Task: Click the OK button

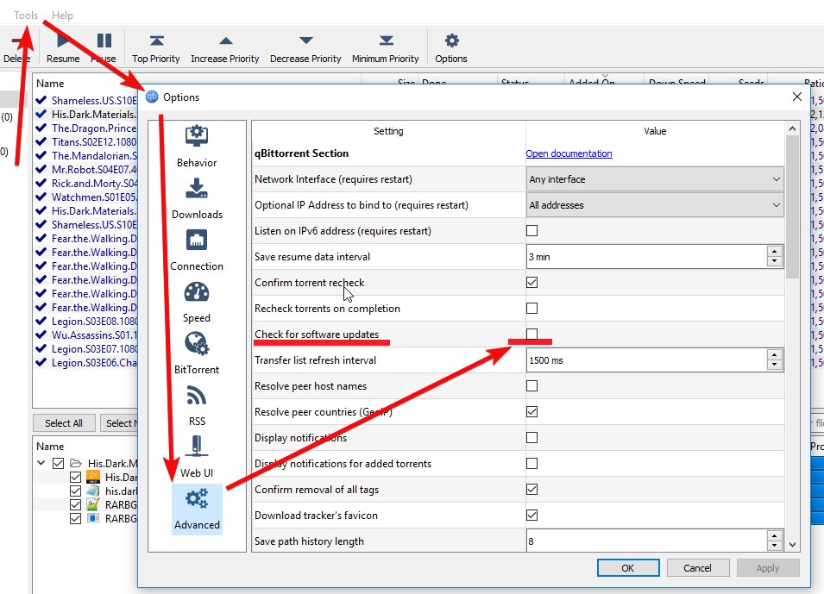Action: pyautogui.click(x=628, y=568)
